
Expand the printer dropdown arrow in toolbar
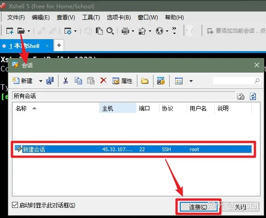coord(133,31)
